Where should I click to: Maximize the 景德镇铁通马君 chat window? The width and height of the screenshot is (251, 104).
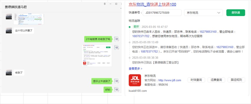coord(116,4)
